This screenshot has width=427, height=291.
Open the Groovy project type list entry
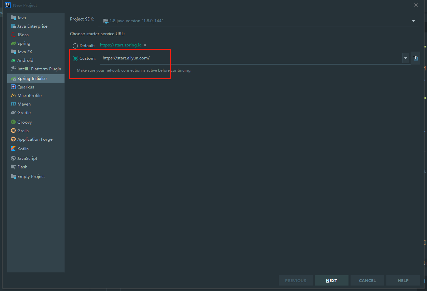[24, 122]
